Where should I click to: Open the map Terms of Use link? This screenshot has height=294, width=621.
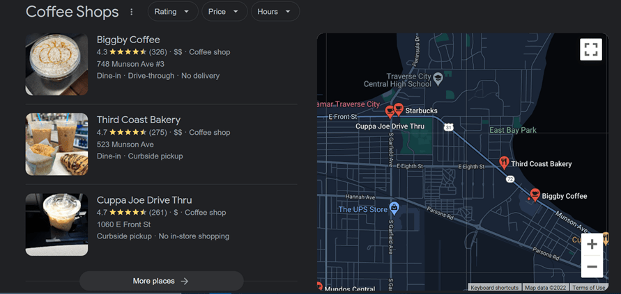point(589,288)
